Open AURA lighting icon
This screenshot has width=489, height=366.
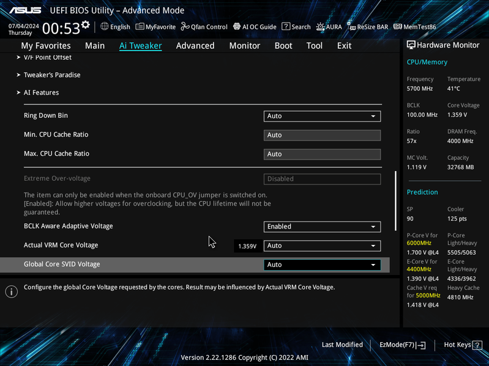point(320,27)
